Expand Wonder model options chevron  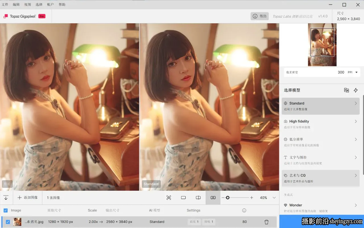click(x=355, y=205)
